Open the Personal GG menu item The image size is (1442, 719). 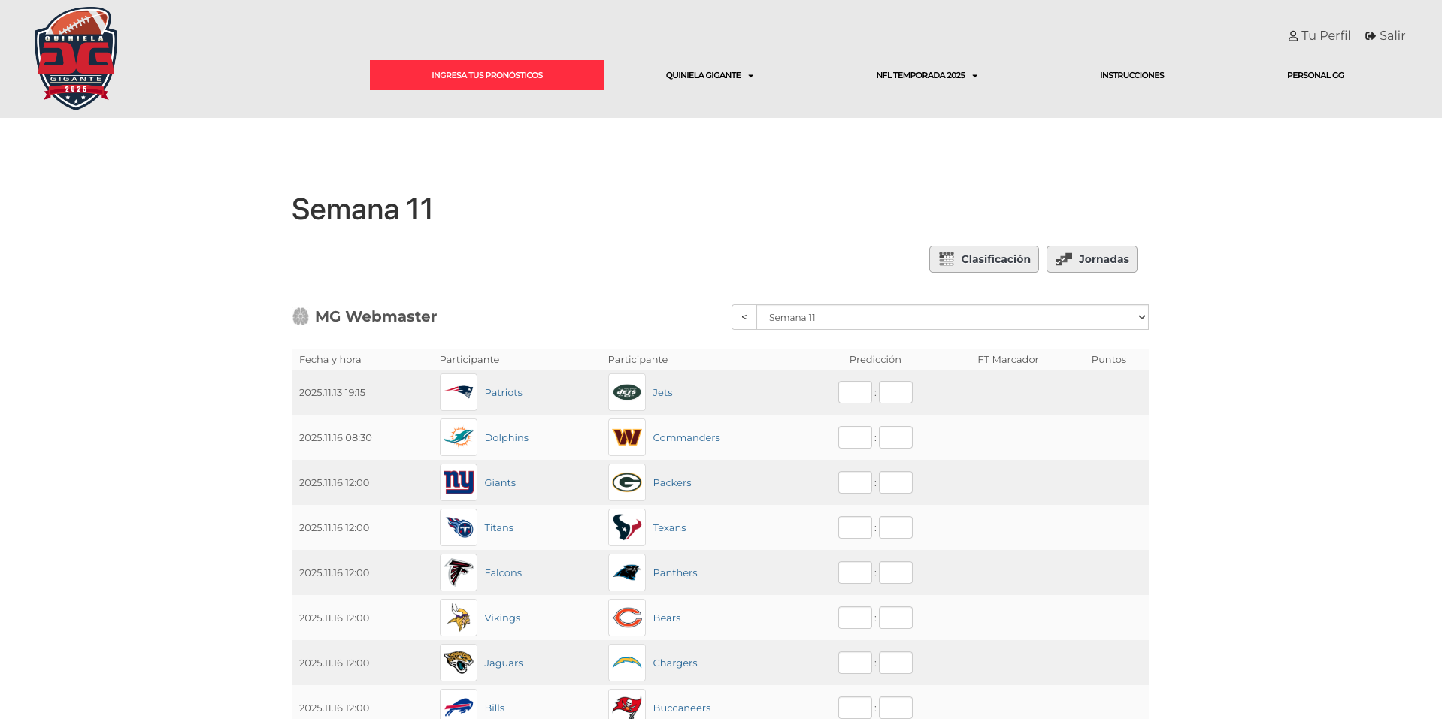(x=1315, y=75)
